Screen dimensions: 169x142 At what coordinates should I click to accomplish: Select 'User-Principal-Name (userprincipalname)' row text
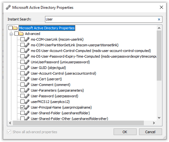61,107
